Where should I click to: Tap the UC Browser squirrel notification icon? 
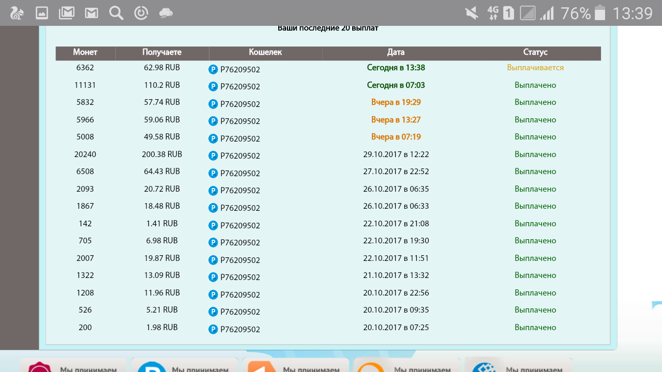(17, 13)
